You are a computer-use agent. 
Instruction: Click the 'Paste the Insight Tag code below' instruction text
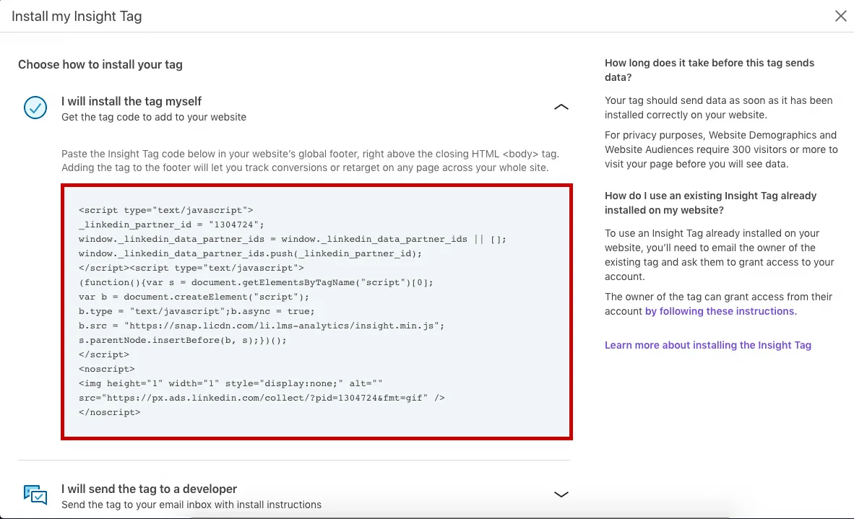click(x=311, y=160)
